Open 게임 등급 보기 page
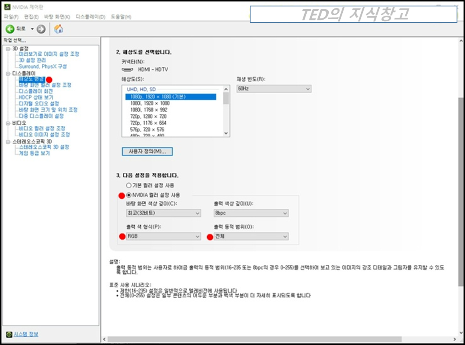This screenshot has width=465, height=345. [34, 153]
